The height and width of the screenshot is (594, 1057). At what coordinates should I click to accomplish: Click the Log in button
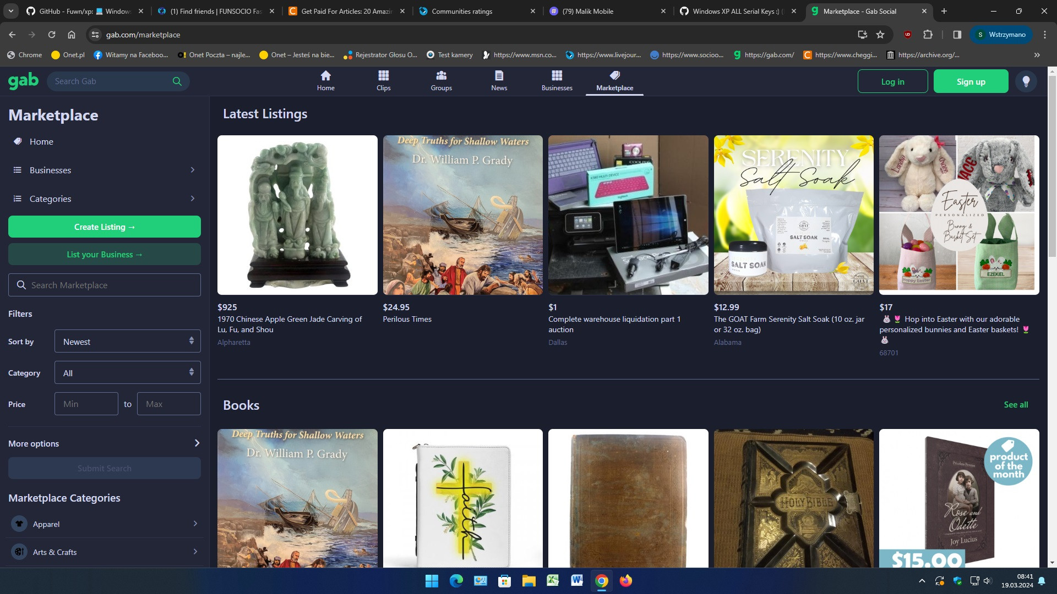(x=892, y=81)
